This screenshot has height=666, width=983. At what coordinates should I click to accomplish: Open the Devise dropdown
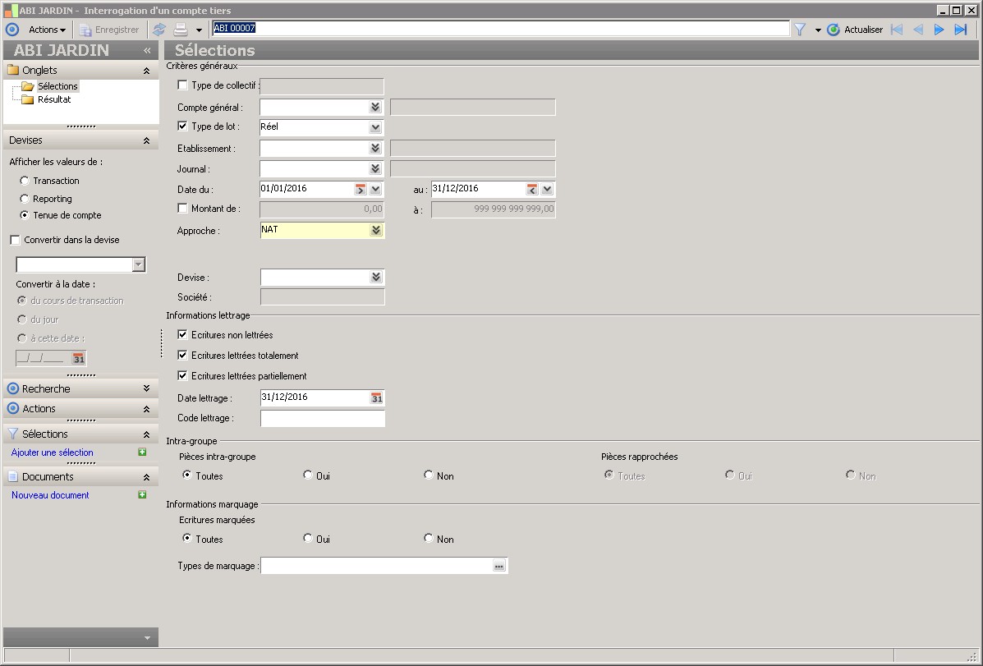tap(375, 278)
